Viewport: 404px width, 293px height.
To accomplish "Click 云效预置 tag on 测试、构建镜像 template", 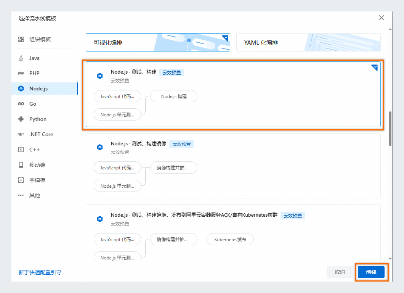I will (182, 144).
